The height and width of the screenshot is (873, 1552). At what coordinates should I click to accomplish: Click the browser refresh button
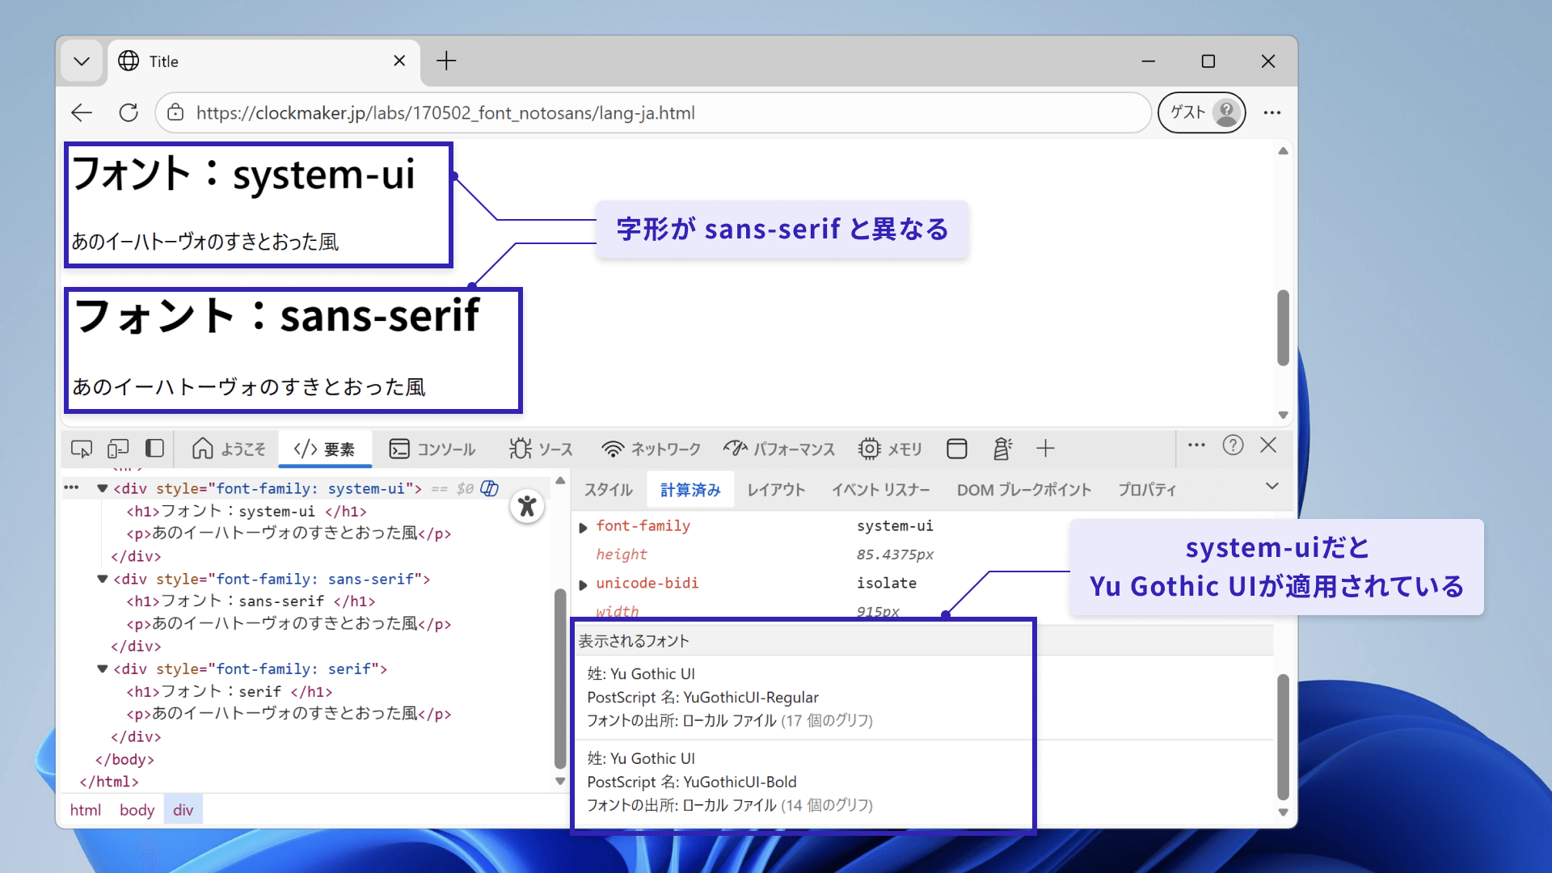pos(129,112)
